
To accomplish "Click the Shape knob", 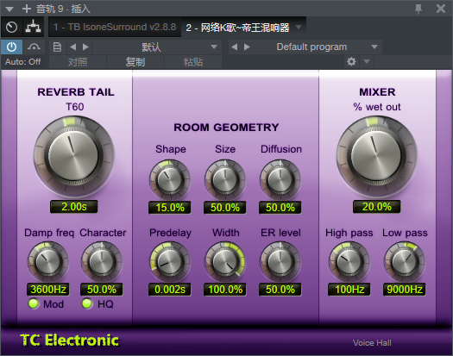I will (170, 180).
